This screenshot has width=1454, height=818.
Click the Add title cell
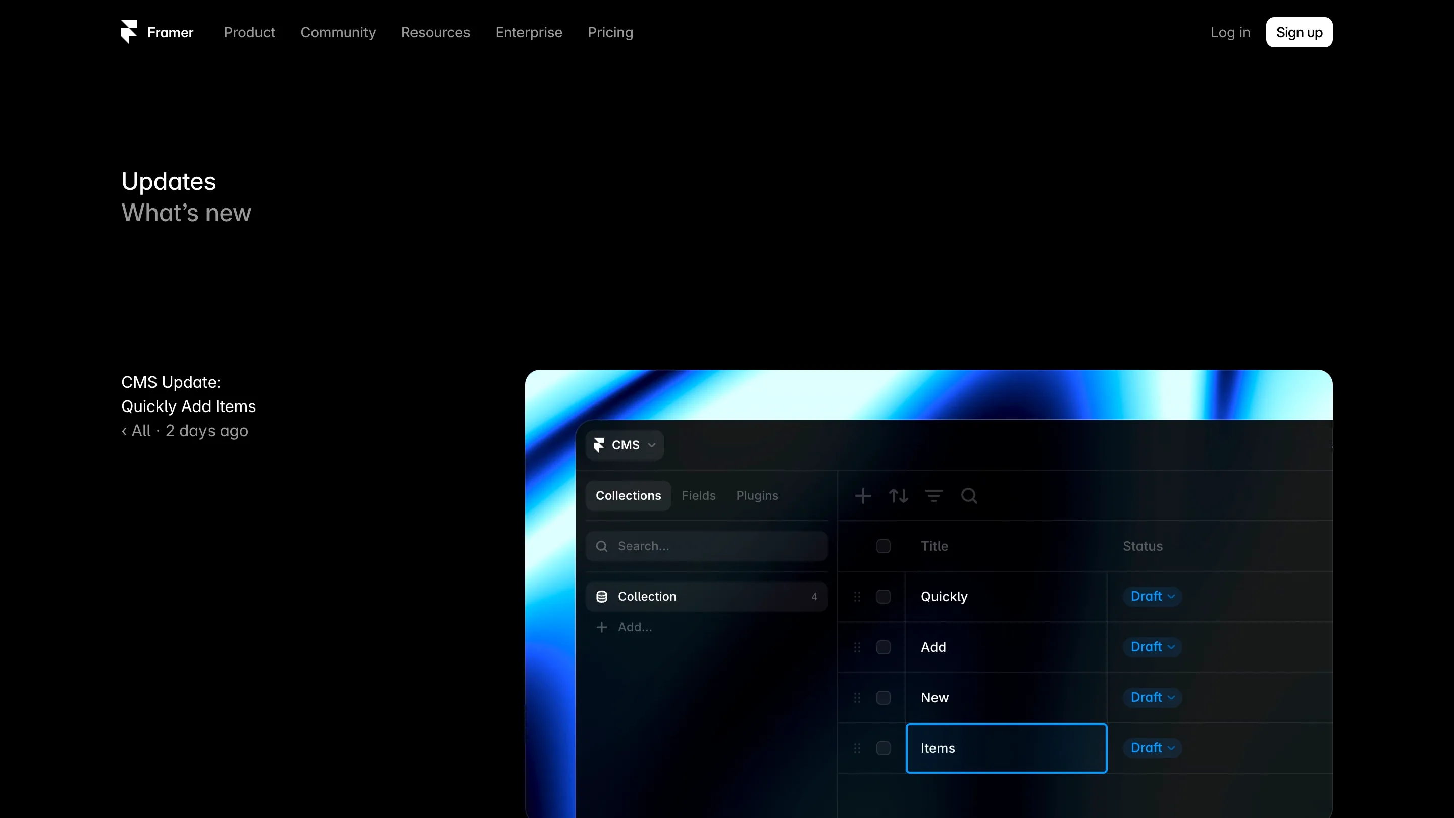1006,647
